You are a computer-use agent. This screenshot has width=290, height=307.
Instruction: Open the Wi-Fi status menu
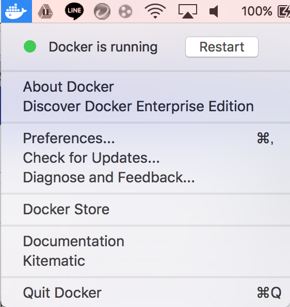click(155, 11)
